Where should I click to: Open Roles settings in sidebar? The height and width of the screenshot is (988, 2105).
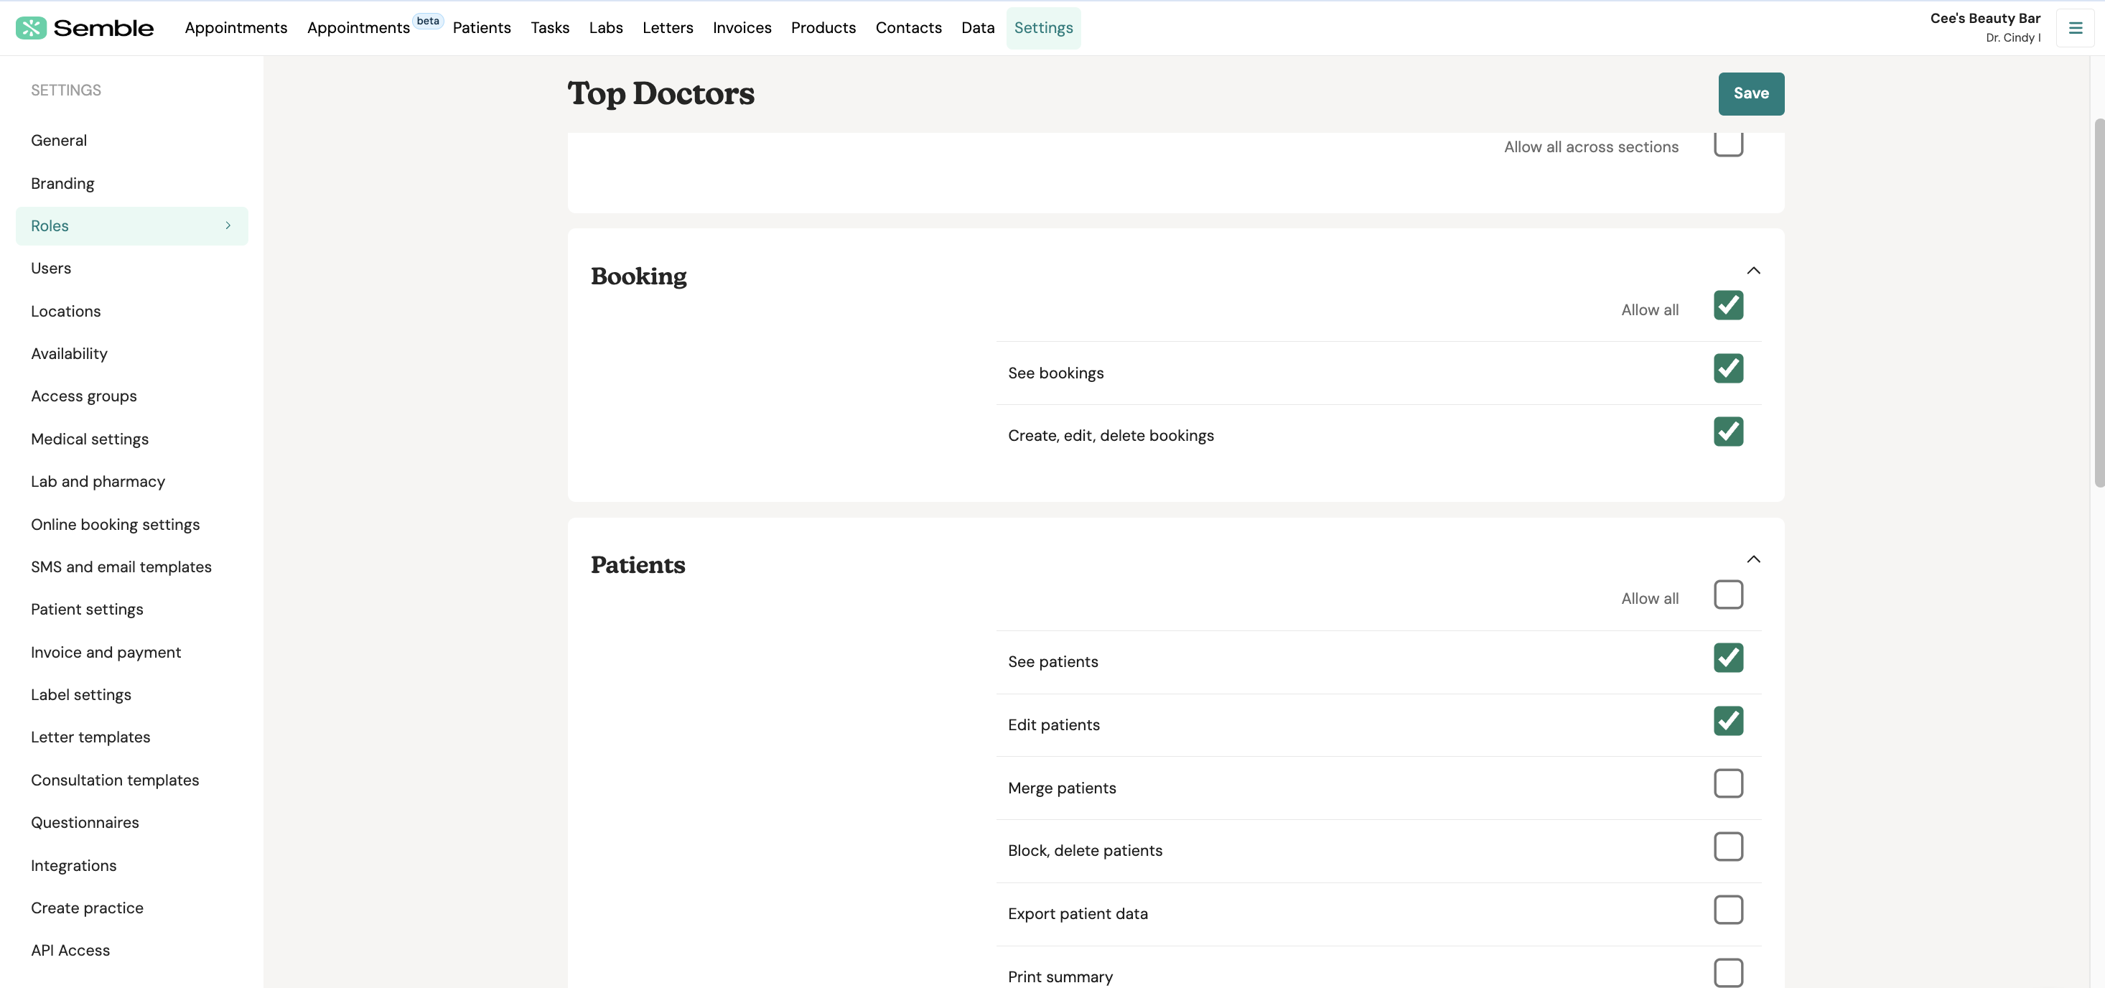[x=131, y=225]
